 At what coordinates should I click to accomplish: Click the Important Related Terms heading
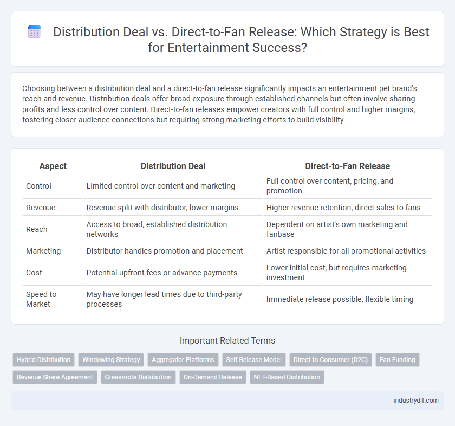[227, 340]
